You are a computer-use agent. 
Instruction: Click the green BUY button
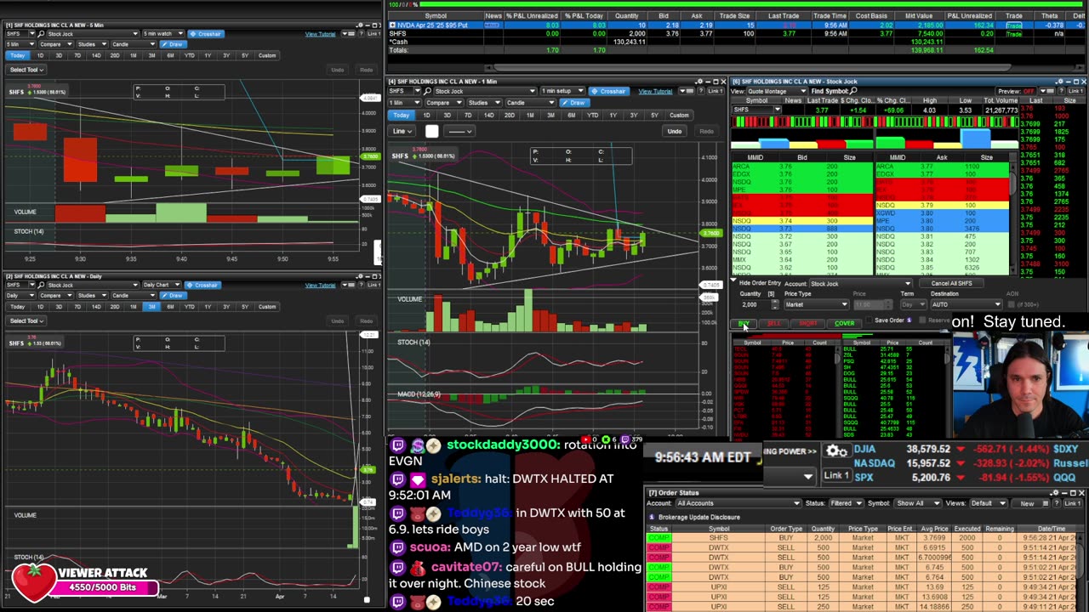pos(744,323)
